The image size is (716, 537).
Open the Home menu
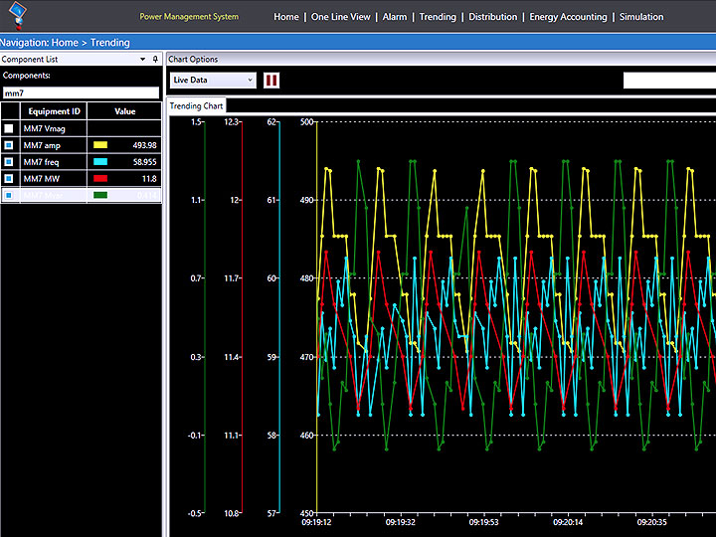tap(286, 17)
